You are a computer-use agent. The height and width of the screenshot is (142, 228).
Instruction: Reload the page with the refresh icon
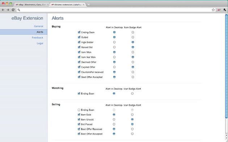point(13,10)
